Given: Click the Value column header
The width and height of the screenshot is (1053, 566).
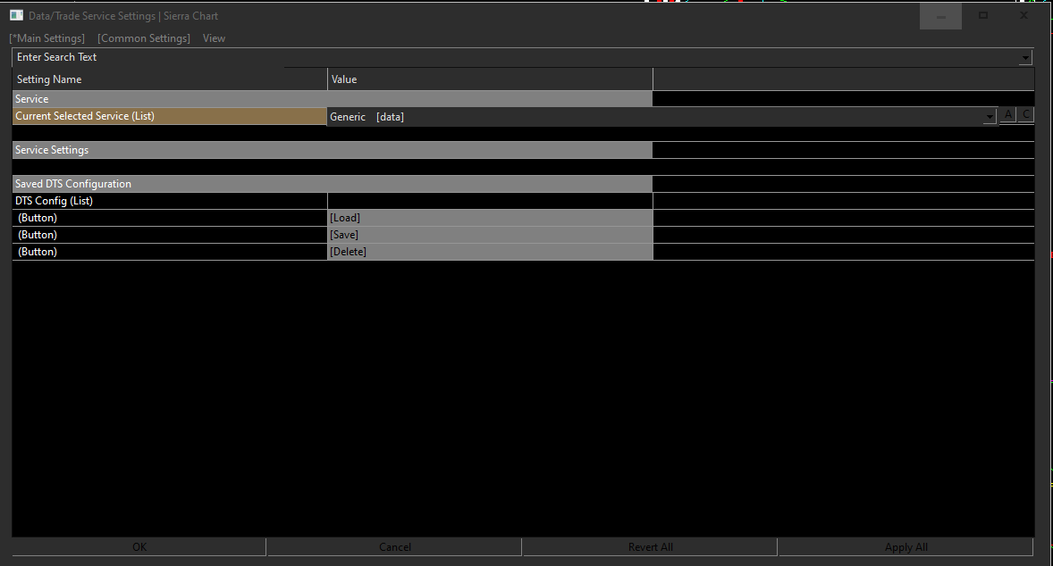Looking at the screenshot, I should 490,79.
